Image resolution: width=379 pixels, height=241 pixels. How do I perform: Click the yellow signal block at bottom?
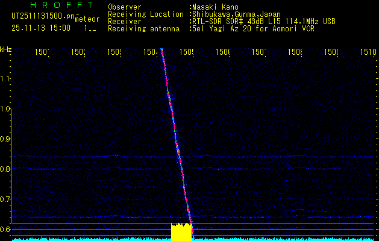tap(181, 232)
